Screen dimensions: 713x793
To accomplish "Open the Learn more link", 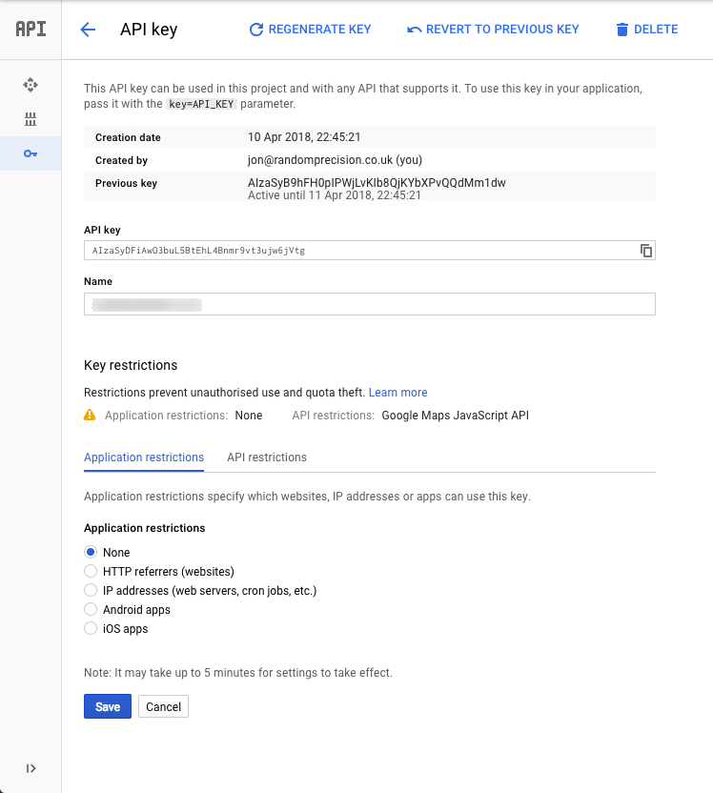I will click(x=398, y=393).
